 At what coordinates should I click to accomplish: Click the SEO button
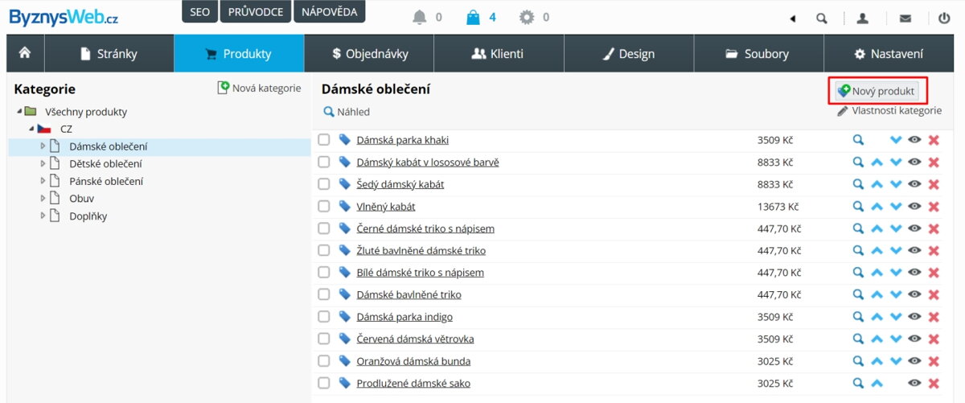tap(200, 12)
